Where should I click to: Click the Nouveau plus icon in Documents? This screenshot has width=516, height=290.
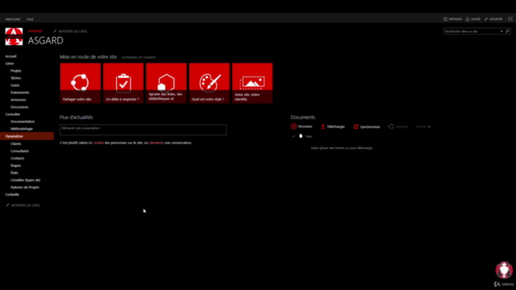point(293,126)
